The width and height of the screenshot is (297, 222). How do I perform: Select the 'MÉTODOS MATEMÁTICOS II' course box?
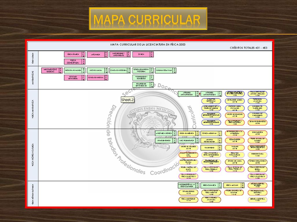(x=211, y=94)
